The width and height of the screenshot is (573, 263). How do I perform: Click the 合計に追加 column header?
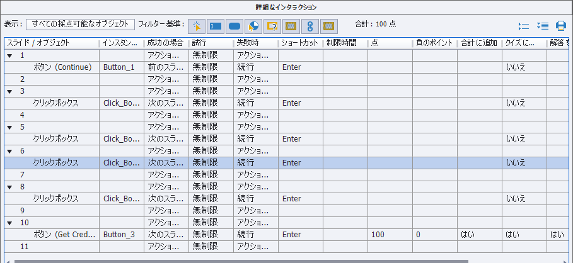480,43
